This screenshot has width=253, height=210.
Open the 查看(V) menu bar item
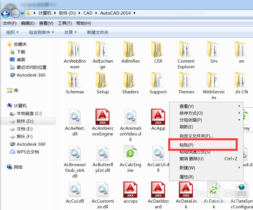click(x=46, y=23)
